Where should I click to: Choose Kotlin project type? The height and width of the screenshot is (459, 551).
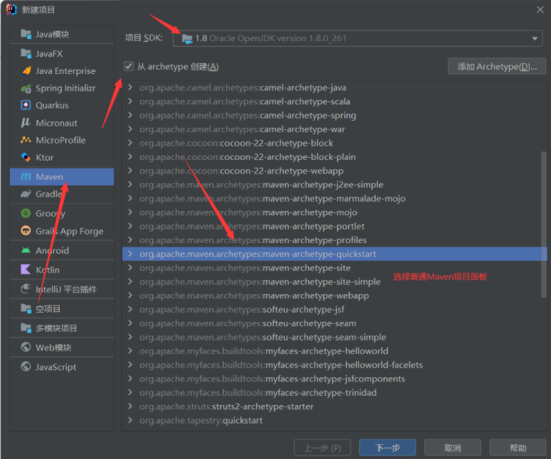(x=62, y=270)
